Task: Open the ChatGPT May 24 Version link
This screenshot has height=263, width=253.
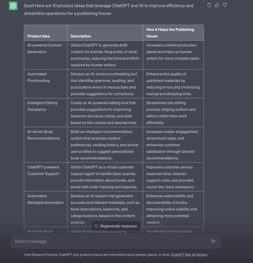Action: (189, 255)
